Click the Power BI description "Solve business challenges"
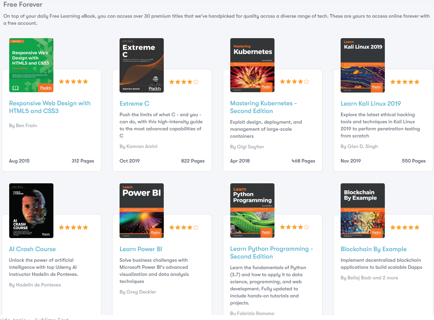434x320 pixels. pyautogui.click(x=154, y=271)
